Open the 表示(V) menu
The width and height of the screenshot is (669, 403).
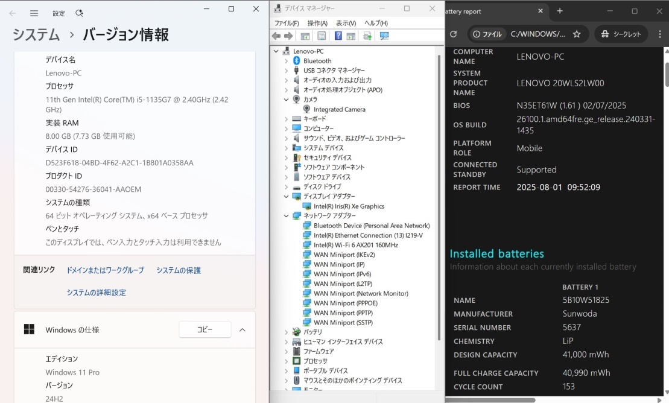pos(346,23)
